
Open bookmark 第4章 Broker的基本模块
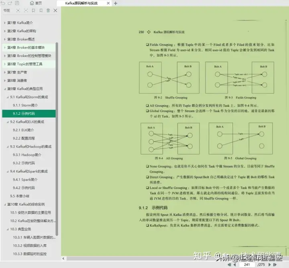[26, 47]
